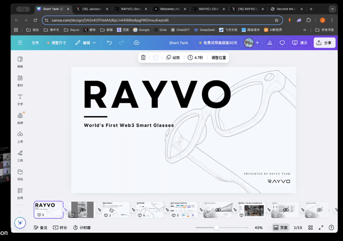This screenshot has width=343, height=241.
Task: Open the Canva hamburger main menu
Action: pyautogui.click(x=20, y=43)
